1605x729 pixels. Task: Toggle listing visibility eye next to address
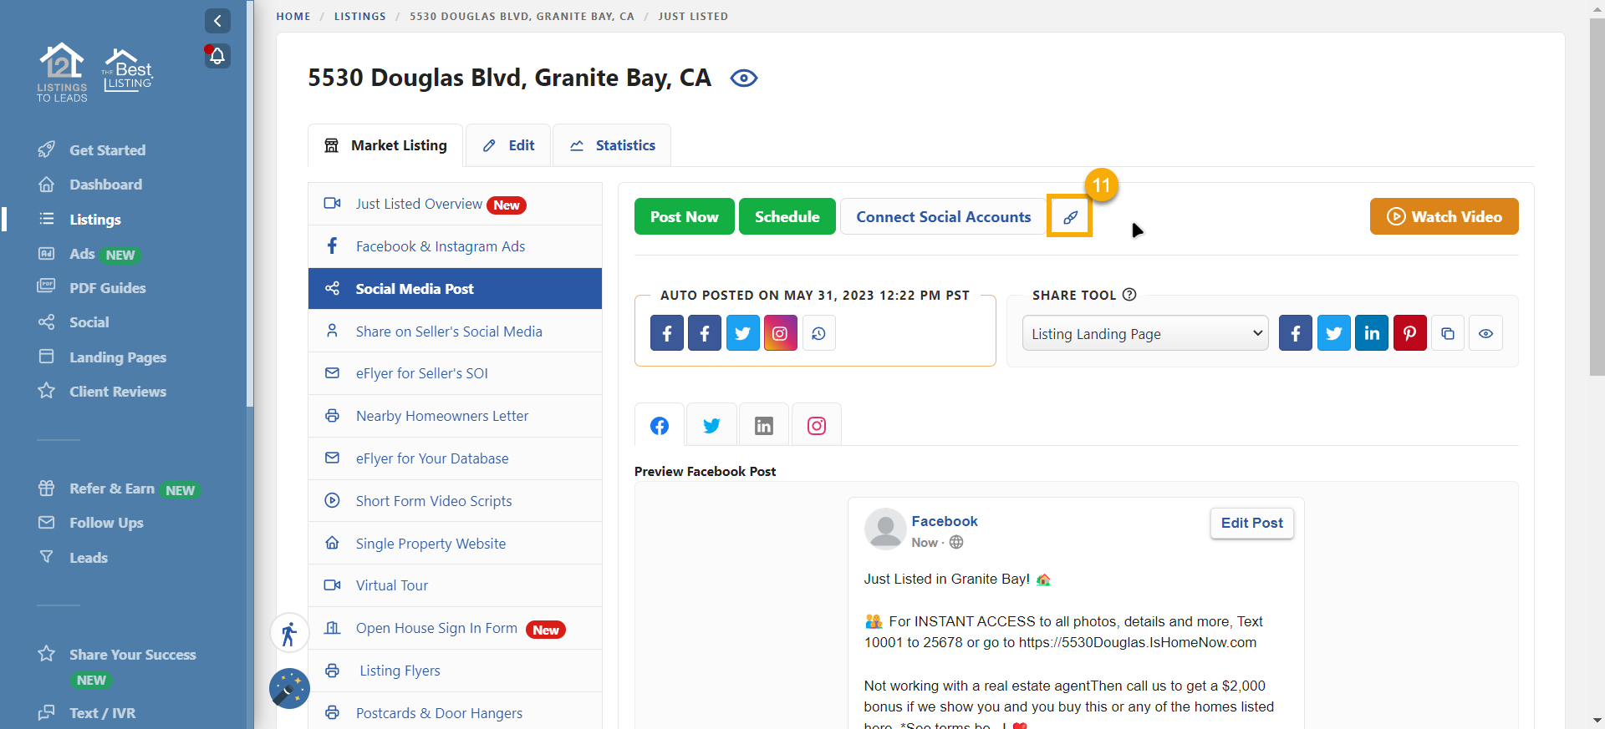(743, 78)
